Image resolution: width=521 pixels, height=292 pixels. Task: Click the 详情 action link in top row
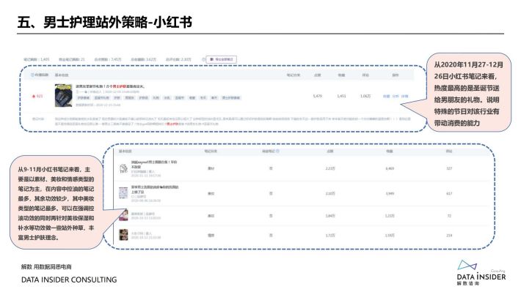[x=404, y=96]
